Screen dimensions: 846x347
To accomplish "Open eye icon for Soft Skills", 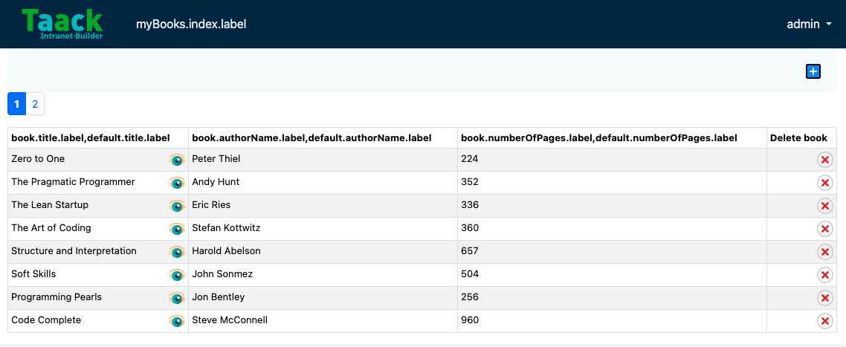I will [x=177, y=275].
